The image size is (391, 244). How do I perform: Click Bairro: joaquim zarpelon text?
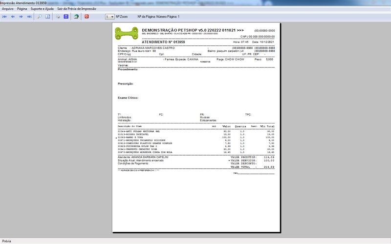(x=225, y=51)
